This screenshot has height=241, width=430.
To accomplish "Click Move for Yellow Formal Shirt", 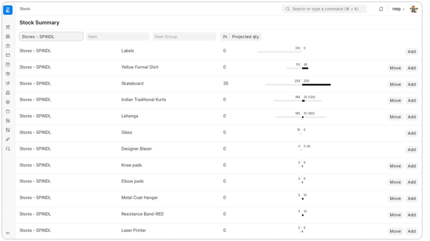I will (x=395, y=68).
